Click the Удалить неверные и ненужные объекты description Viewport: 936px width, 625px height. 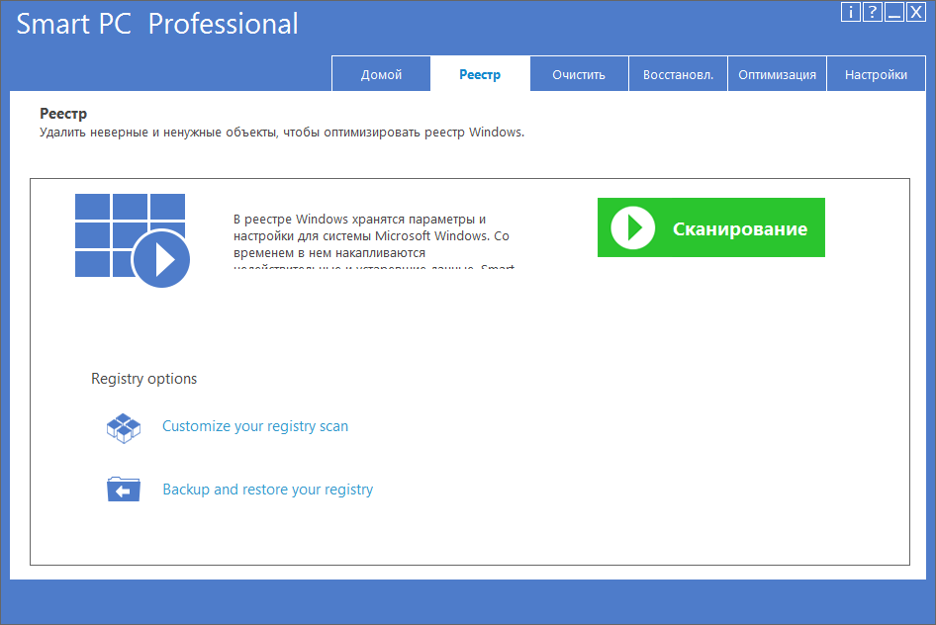[x=282, y=133]
